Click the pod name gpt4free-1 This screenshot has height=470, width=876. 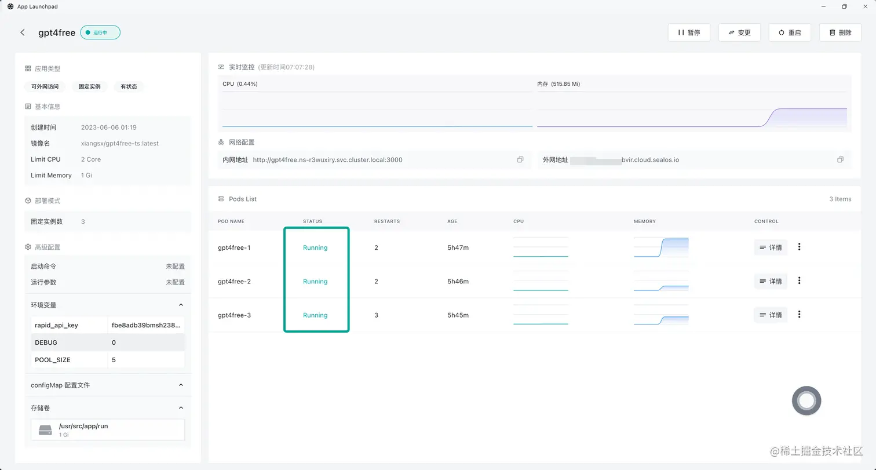pos(234,247)
